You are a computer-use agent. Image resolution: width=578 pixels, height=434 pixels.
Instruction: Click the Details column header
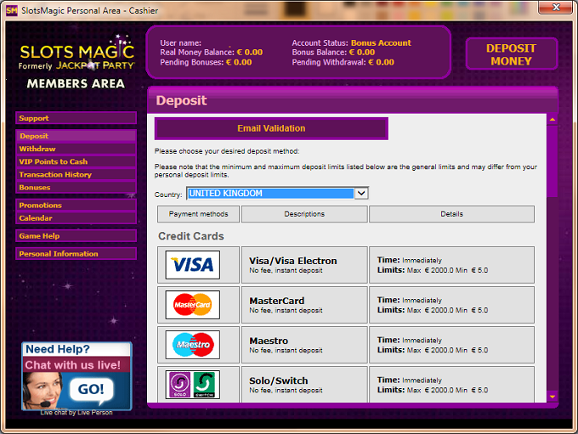(x=451, y=214)
